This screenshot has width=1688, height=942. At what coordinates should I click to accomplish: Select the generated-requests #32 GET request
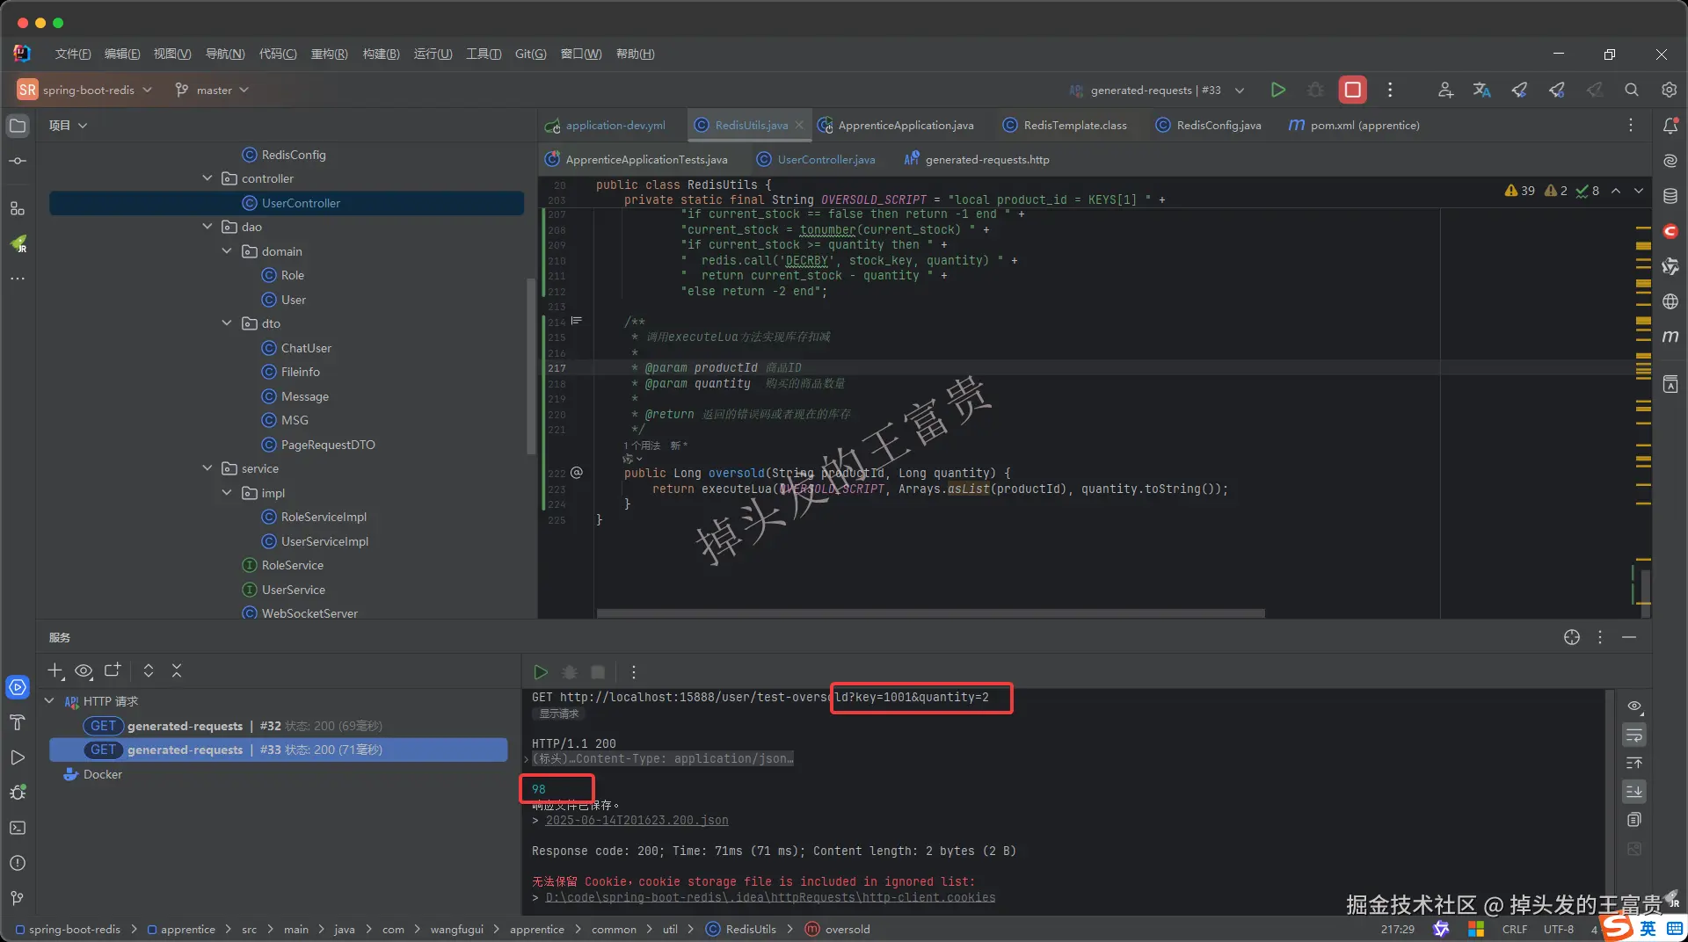tap(278, 726)
